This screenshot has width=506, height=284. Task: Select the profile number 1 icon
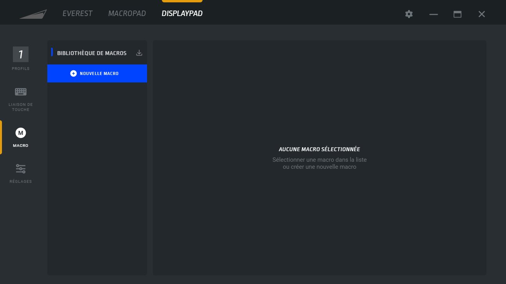tap(21, 54)
